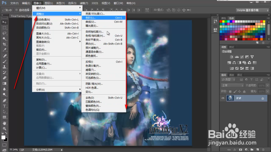271x152 pixels.
Task: Open the status bar info arrow
Action: click(62, 150)
